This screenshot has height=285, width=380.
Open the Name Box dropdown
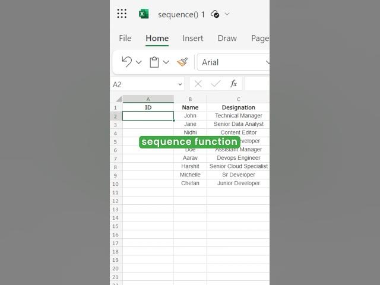coord(180,84)
